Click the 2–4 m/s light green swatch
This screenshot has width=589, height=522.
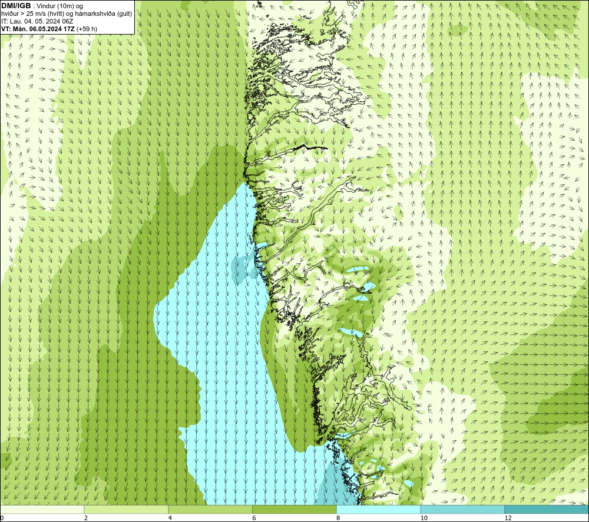tap(126, 509)
